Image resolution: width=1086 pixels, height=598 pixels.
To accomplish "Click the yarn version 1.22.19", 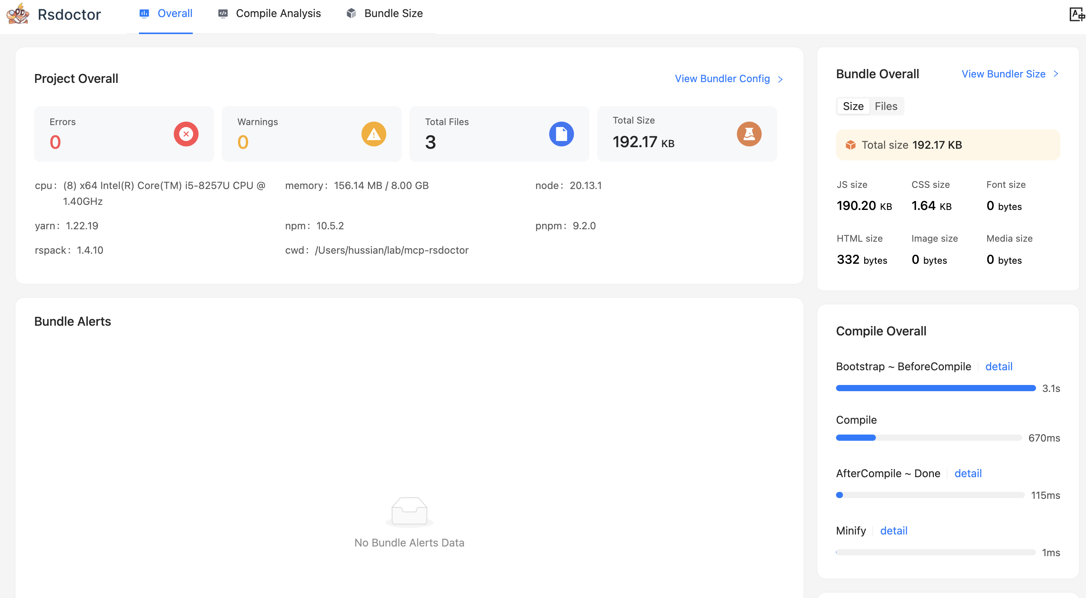I will [82, 226].
